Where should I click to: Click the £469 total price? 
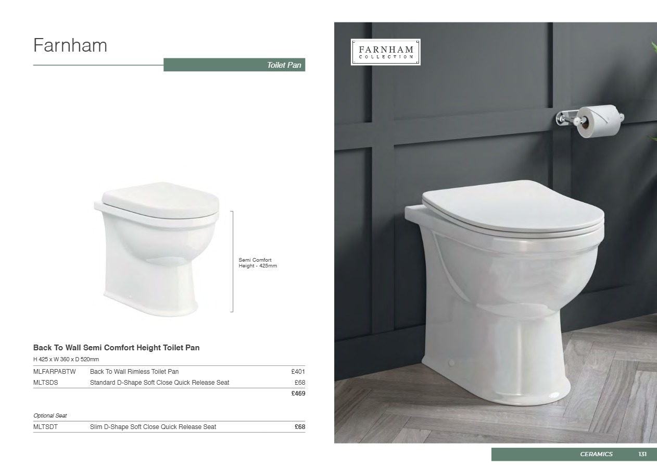pos(298,394)
